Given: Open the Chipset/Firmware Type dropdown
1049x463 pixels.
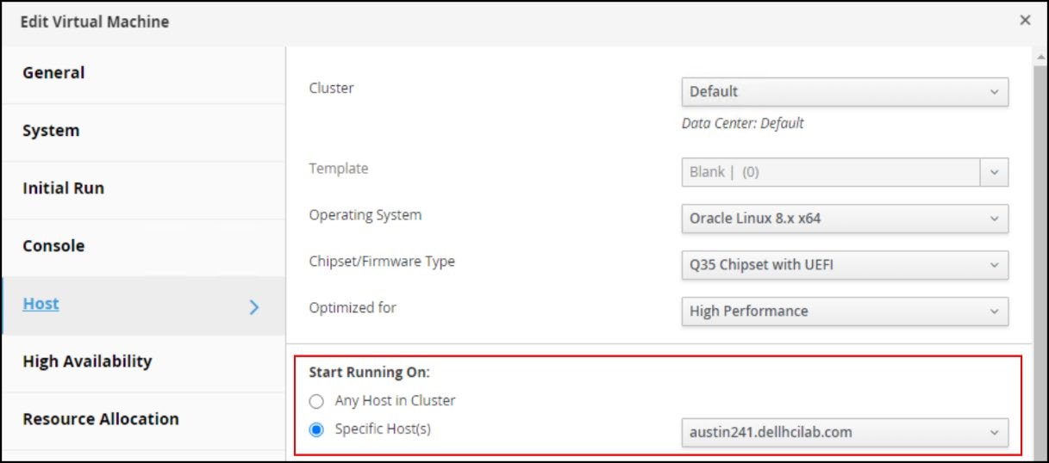Looking at the screenshot, I should (x=844, y=265).
